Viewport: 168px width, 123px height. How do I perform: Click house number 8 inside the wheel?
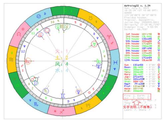coord(94,34)
